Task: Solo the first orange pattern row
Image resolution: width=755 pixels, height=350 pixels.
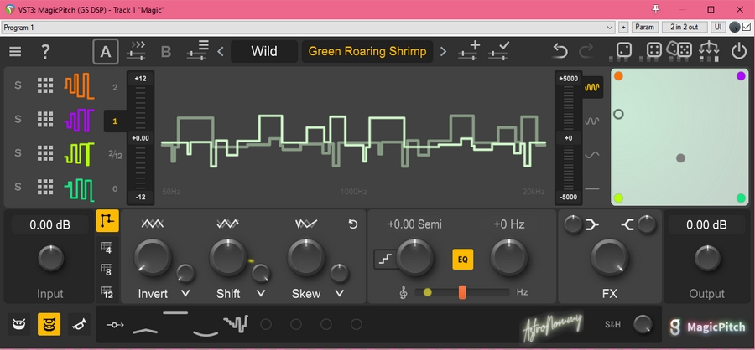Action: 17,86
